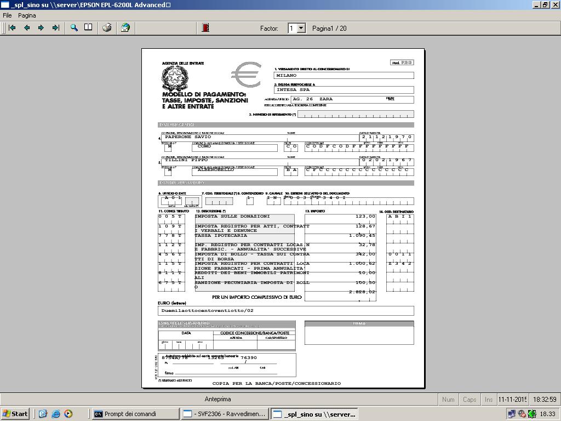Click the Num indicator in status bar
The image size is (561, 421).
pos(448,400)
